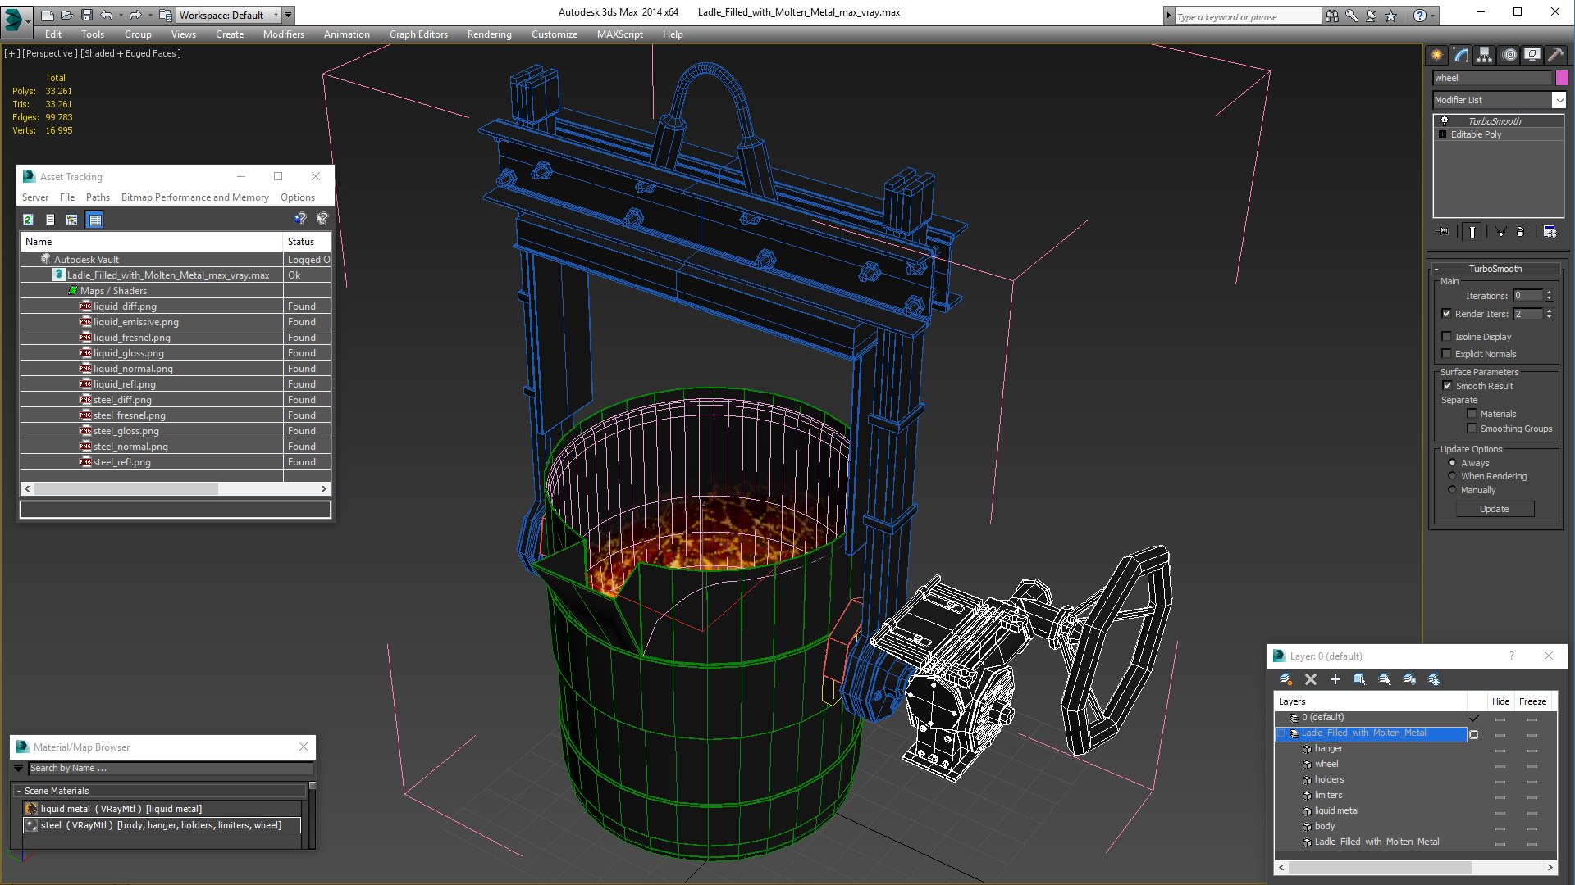
Task: Toggle TurboSmooth modifier lightbulb
Action: coord(1445,120)
